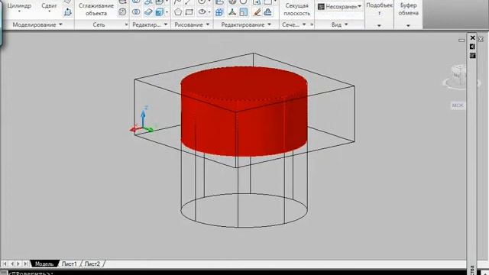
Task: Click the ellipse eye-shaped drawing icon
Action: 202,12
